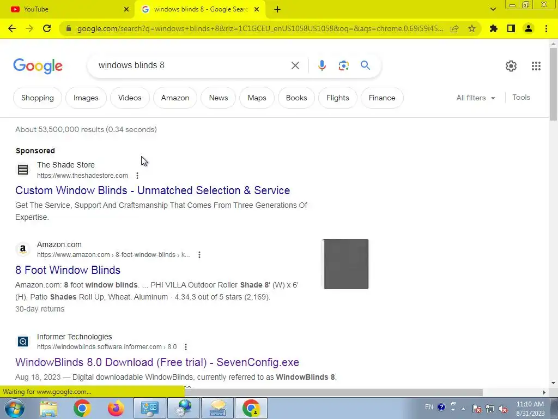This screenshot has height=419, width=558.
Task: Close the YouTube tab
Action: pyautogui.click(x=126, y=10)
